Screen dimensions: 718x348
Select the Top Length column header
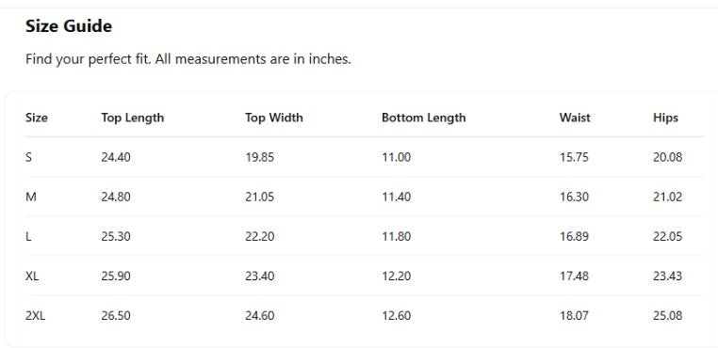point(132,118)
